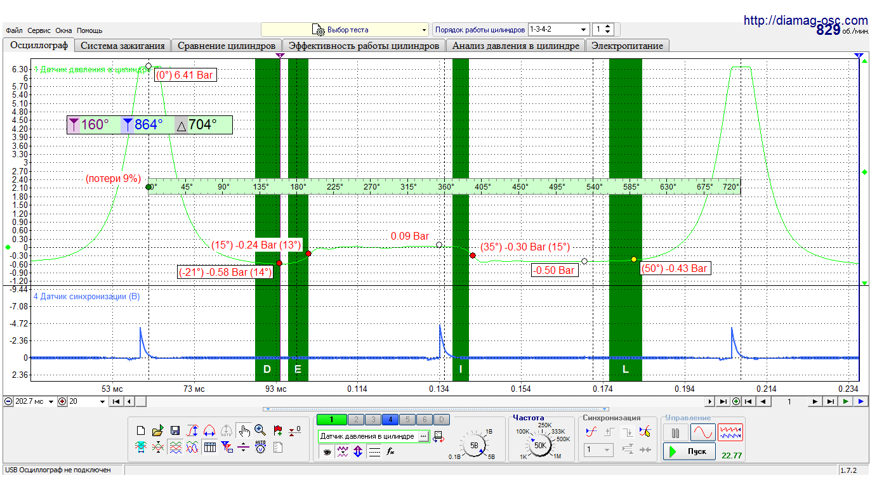Viewport: 877px width, 478px height.
Task: Toggle channel visibility eye icon
Action: point(327,451)
